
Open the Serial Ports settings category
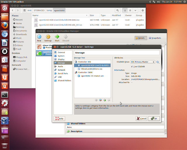(x=63, y=74)
